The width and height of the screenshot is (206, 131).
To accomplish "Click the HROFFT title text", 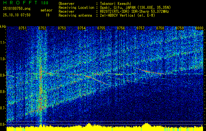I will (x=20, y=3).
